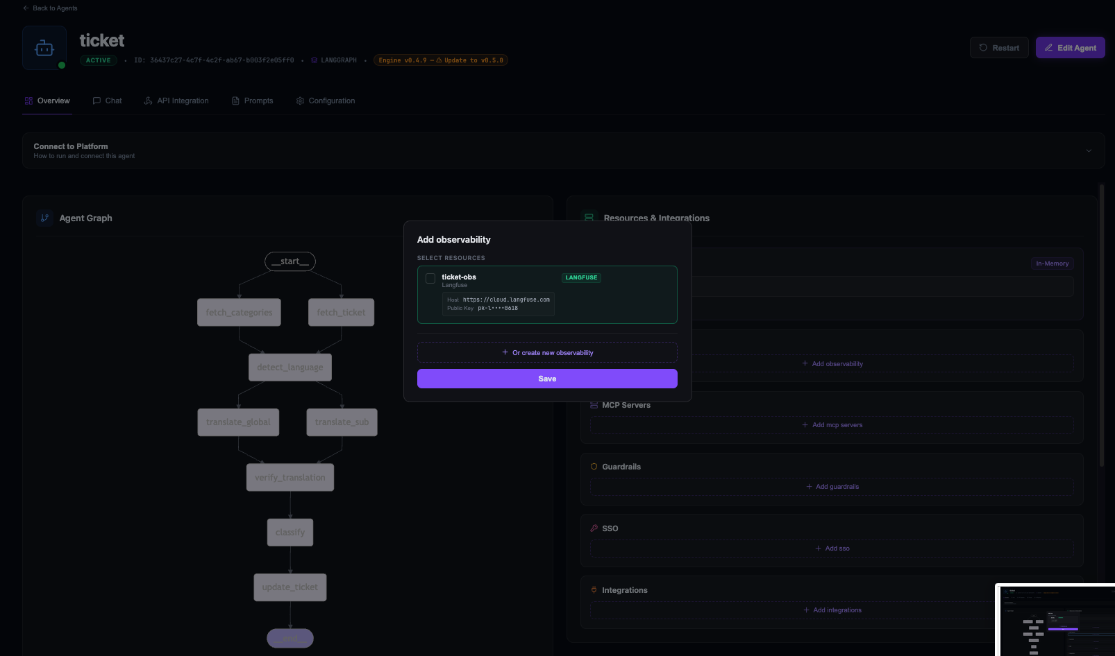Save the selected observability resources
The image size is (1115, 656).
(547, 379)
